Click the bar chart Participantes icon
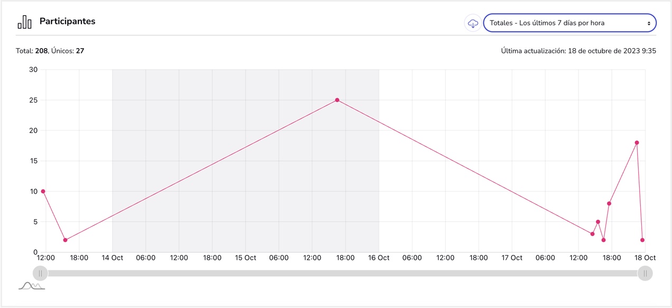This screenshot has height=308, width=672. (24, 22)
